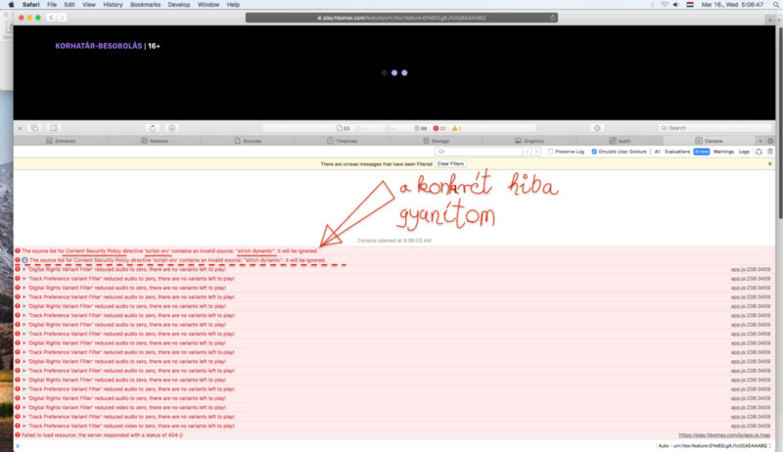Click the Safari window vertical scrollbar
The height and width of the screenshot is (452, 783).
(x=779, y=122)
